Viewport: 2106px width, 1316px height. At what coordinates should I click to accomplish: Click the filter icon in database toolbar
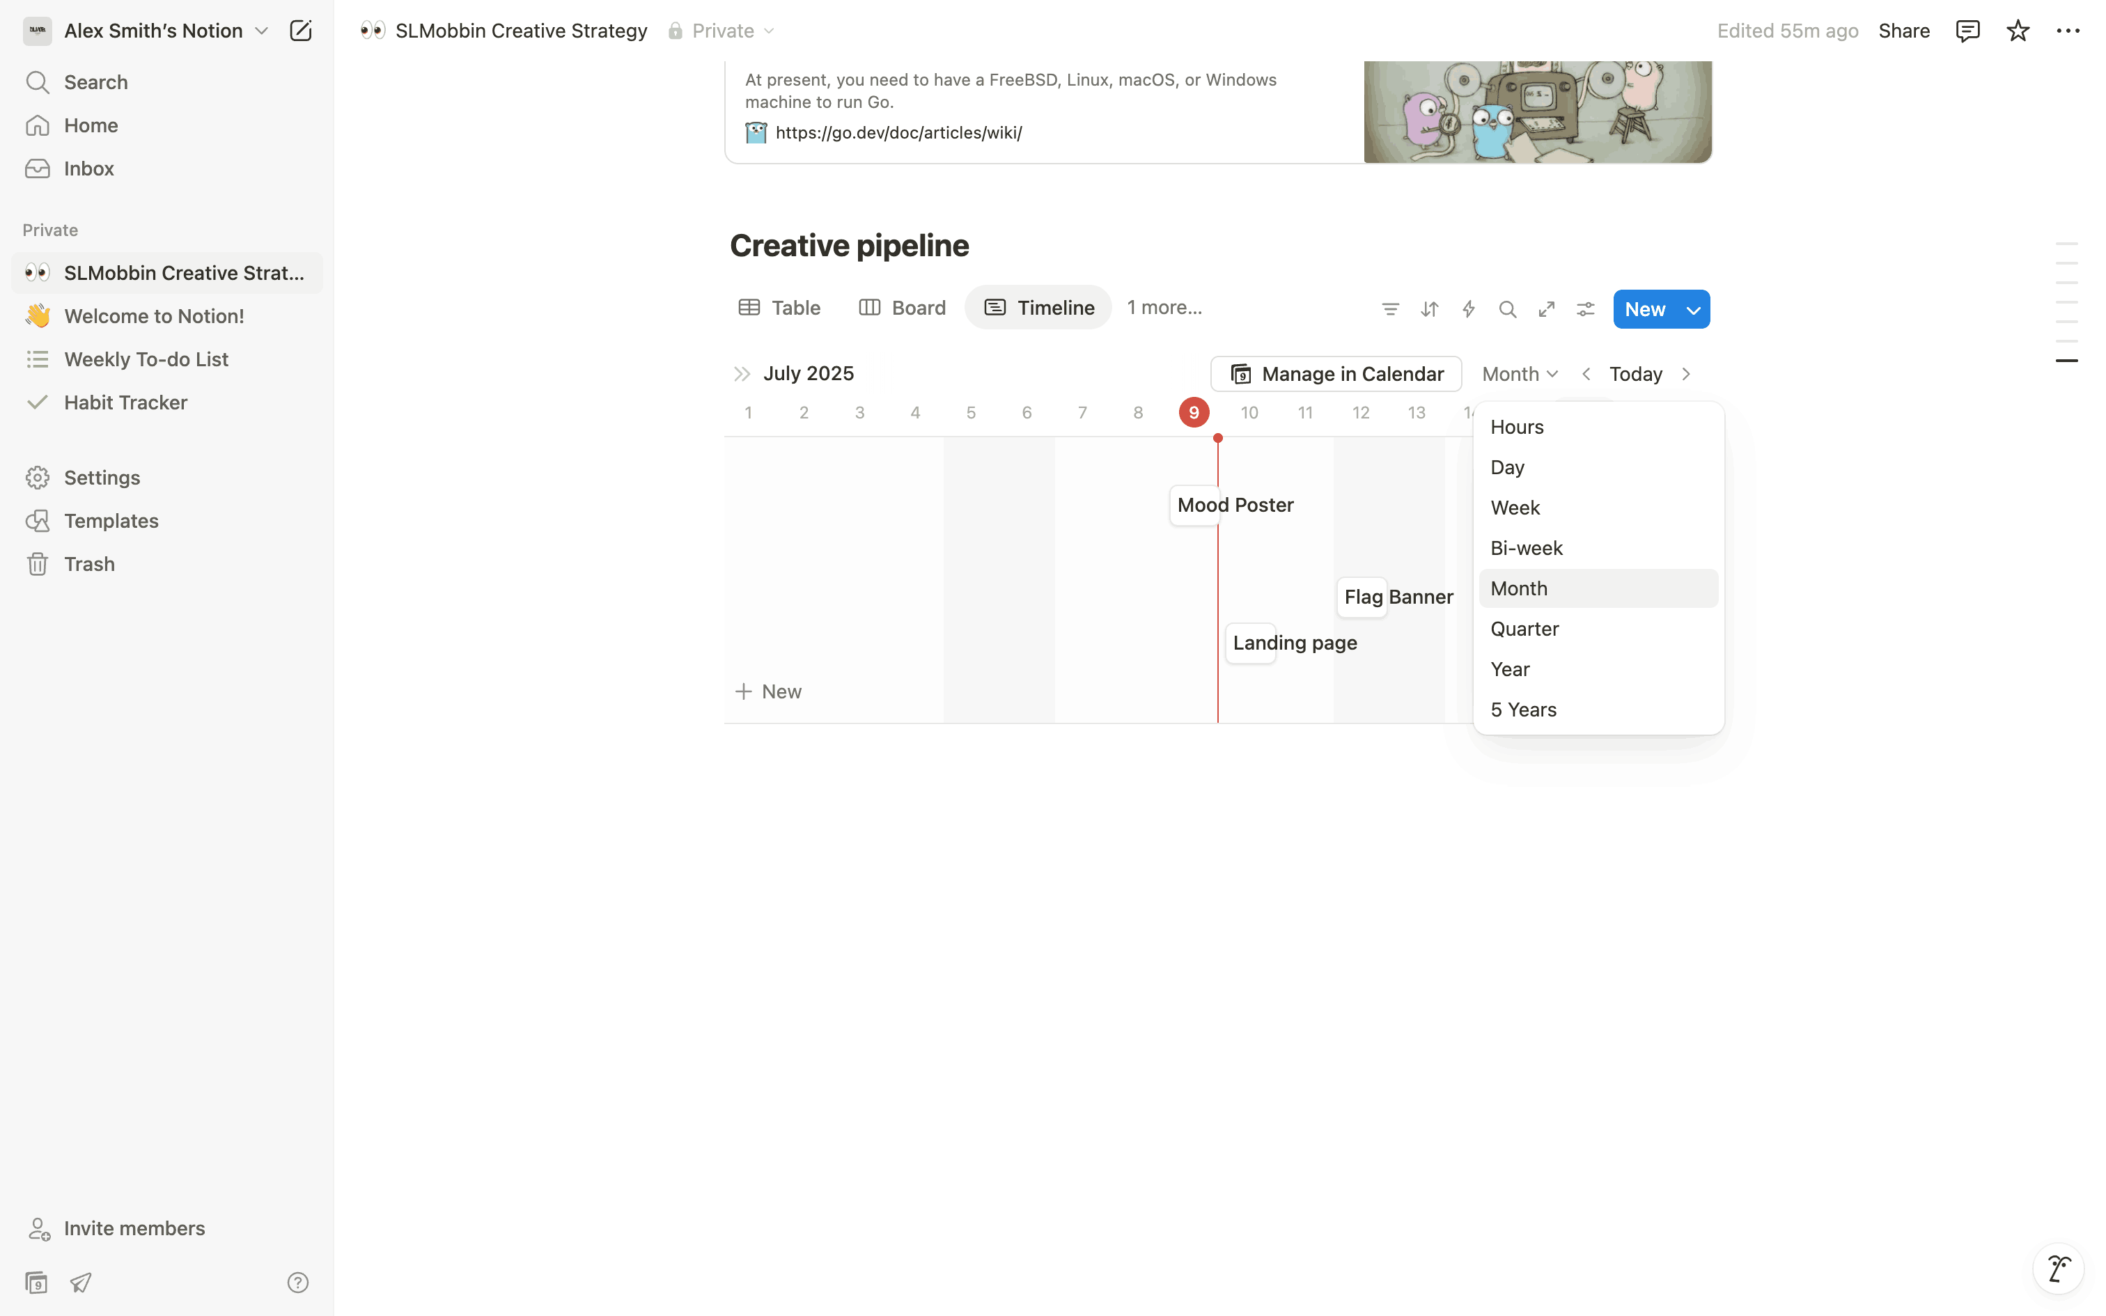(x=1390, y=309)
